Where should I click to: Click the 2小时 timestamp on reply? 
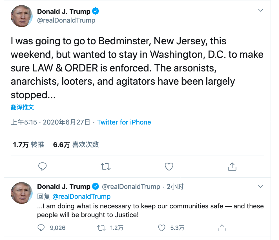[175, 187]
